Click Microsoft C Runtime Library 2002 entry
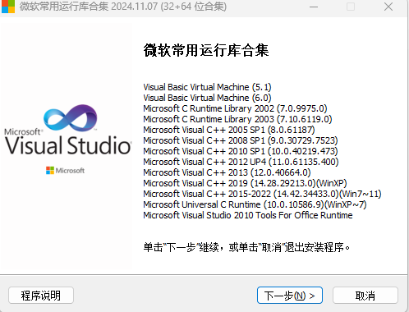 pyautogui.click(x=235, y=108)
